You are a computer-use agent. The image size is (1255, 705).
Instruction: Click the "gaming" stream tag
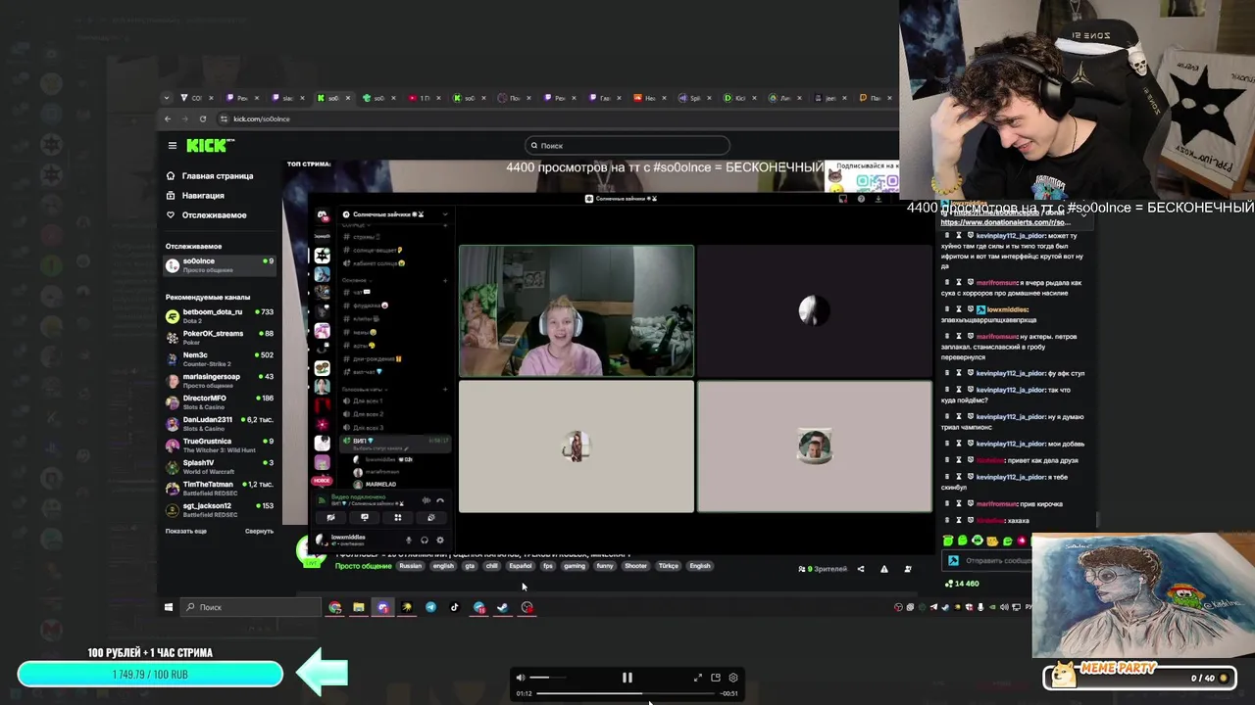pyautogui.click(x=575, y=566)
